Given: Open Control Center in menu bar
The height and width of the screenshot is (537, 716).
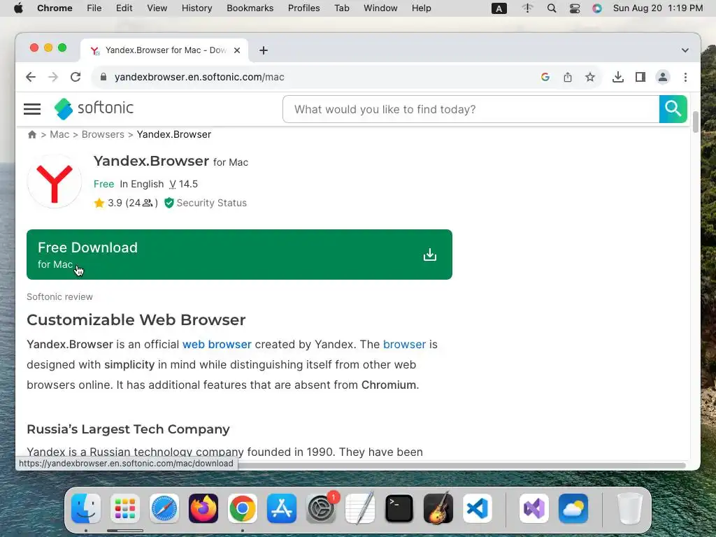Looking at the screenshot, I should click(x=575, y=8).
